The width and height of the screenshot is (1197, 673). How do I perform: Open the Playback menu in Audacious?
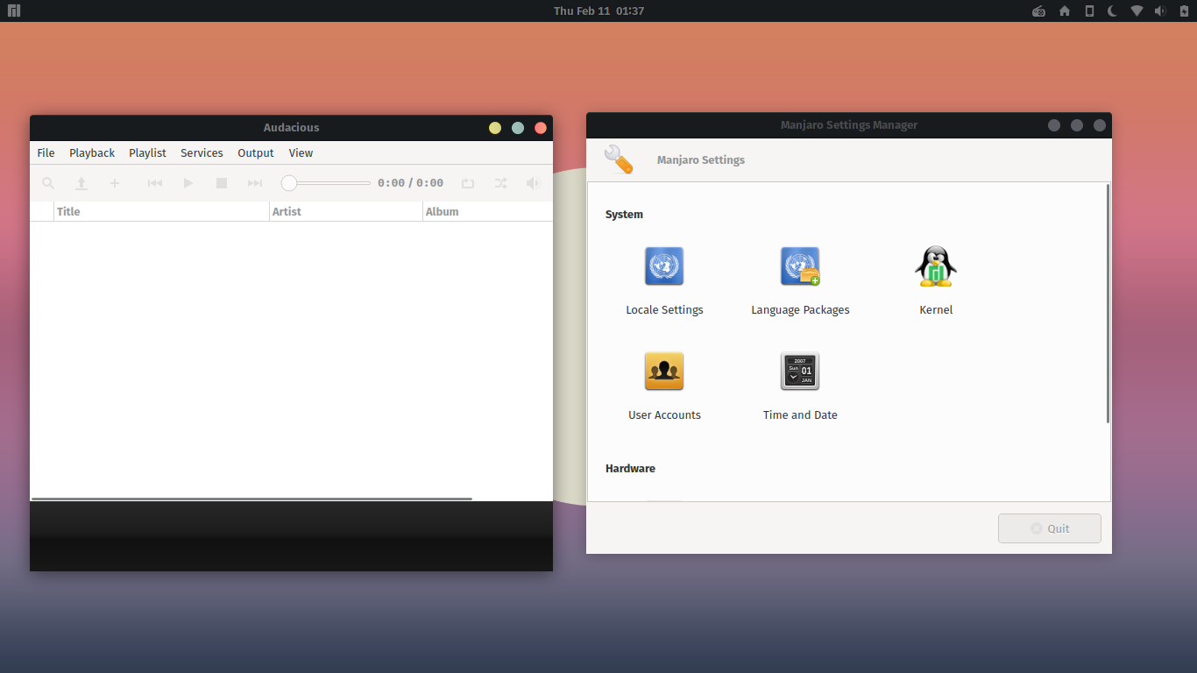[91, 152]
